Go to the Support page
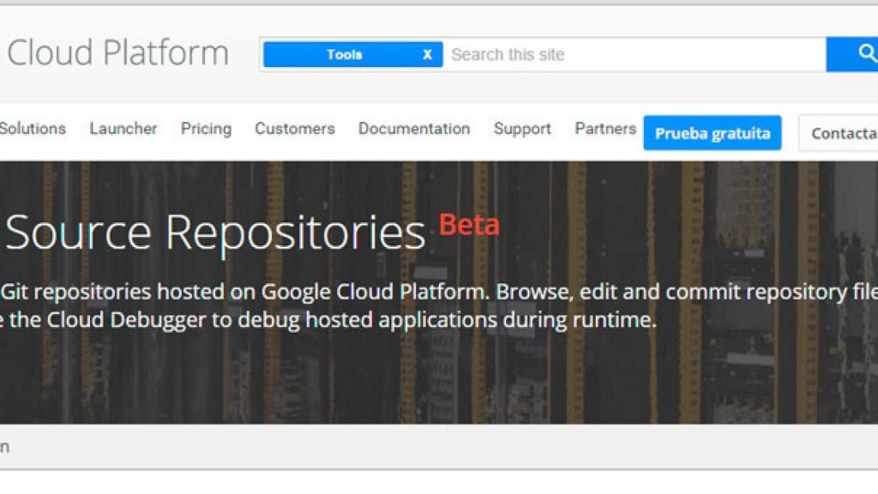This screenshot has width=878, height=494. point(522,129)
